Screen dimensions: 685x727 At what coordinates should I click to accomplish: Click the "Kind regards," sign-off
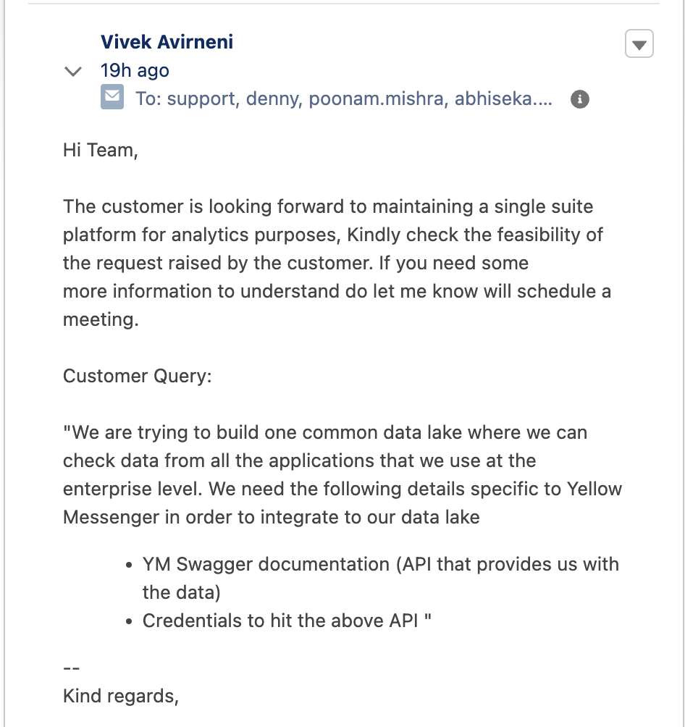tap(120, 696)
